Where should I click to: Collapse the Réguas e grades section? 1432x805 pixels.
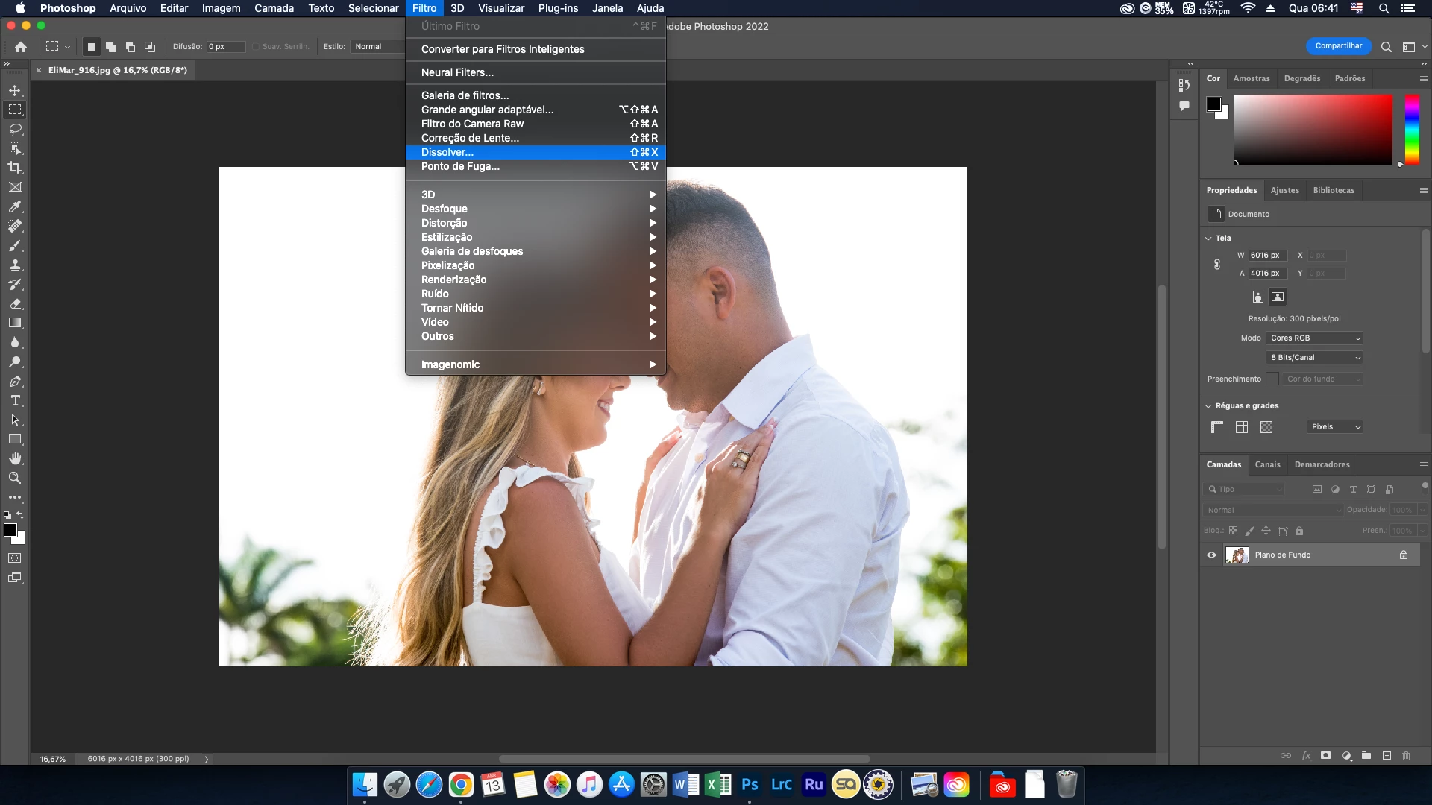(x=1208, y=406)
